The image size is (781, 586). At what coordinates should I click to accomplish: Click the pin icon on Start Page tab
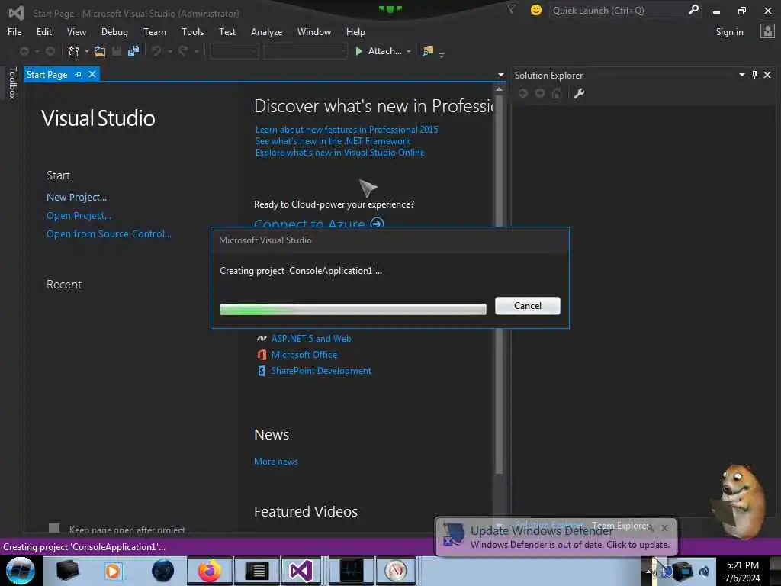click(x=79, y=74)
